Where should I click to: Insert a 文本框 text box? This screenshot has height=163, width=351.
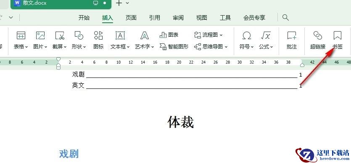tap(120, 35)
